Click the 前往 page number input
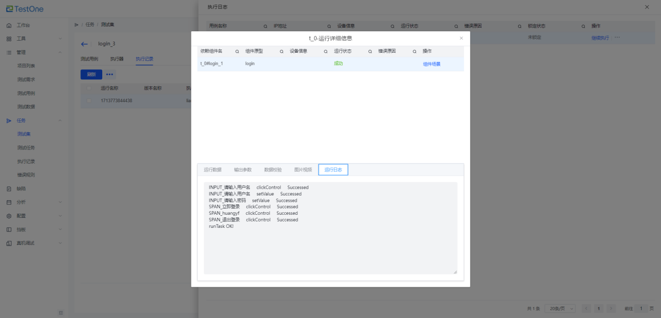The height and width of the screenshot is (318, 661). [x=641, y=309]
